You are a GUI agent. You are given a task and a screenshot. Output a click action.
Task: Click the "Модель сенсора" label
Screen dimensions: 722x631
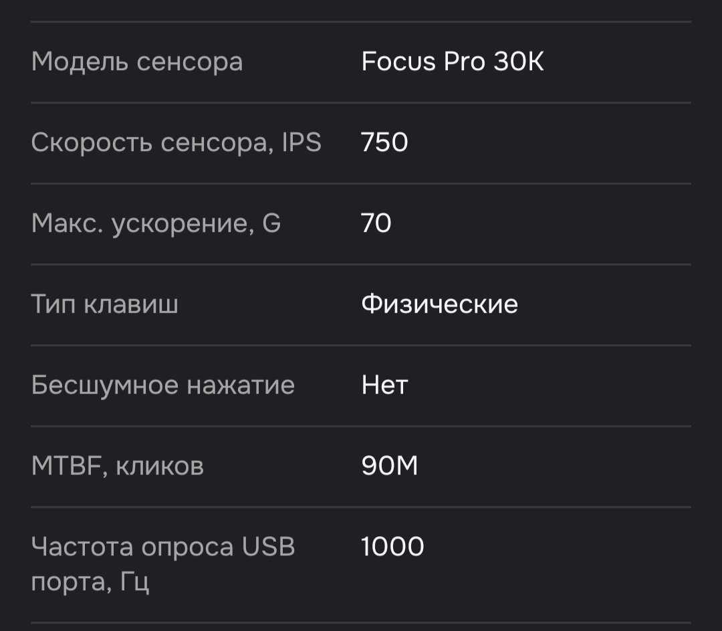[137, 62]
